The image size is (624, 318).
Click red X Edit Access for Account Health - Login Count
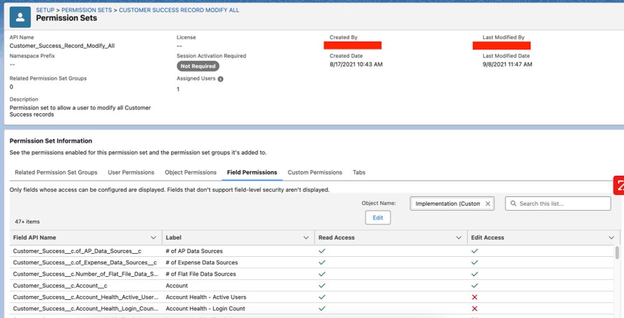coord(474,309)
